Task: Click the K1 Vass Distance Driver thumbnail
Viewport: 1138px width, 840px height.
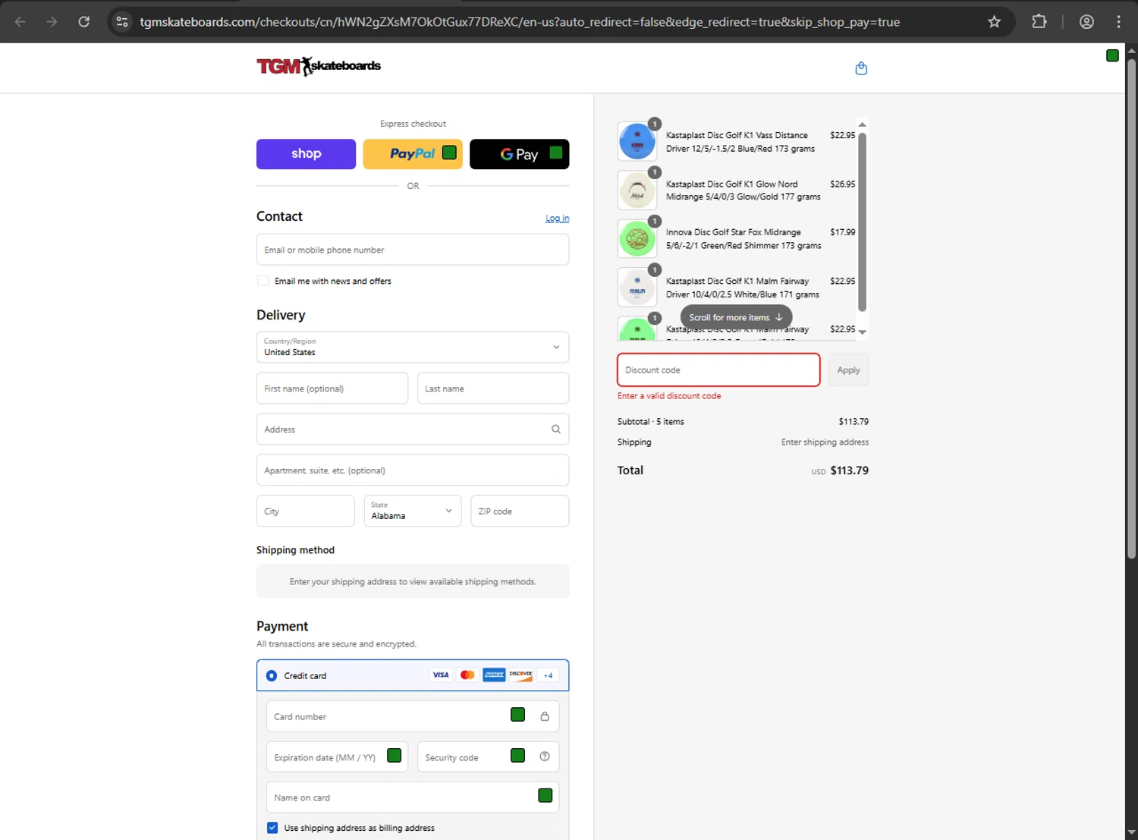Action: tap(637, 142)
